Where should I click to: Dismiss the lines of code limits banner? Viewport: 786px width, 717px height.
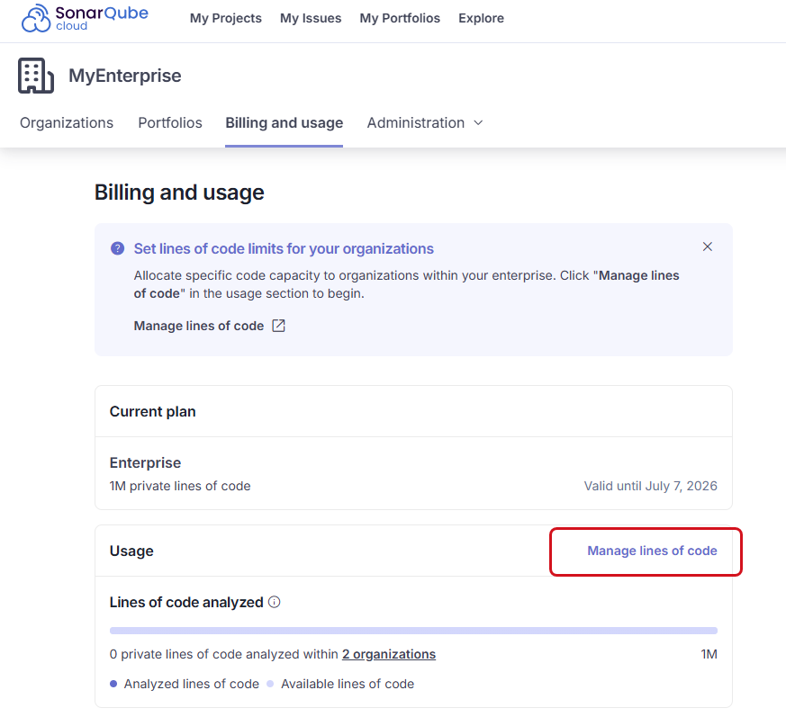tap(708, 246)
